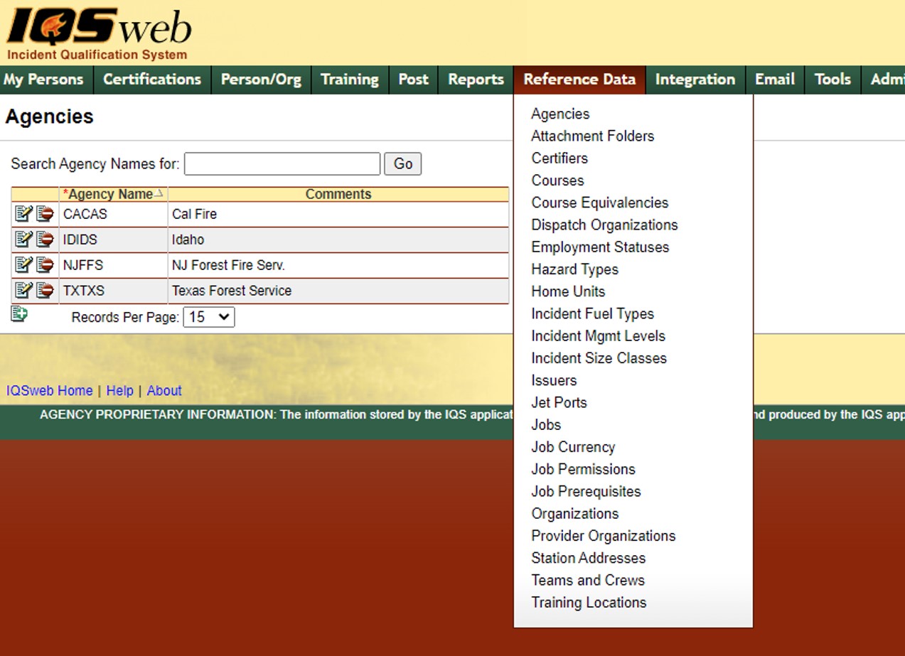Open the Training menu
905x656 pixels.
click(350, 80)
